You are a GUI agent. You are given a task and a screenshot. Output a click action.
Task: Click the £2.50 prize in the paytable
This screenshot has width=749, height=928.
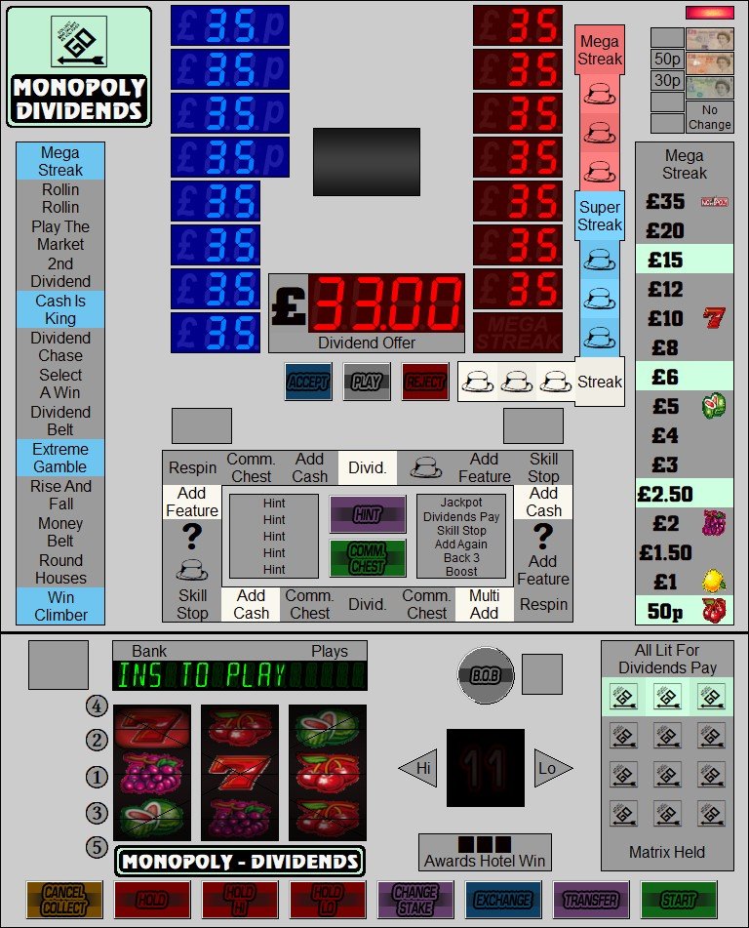coord(685,494)
